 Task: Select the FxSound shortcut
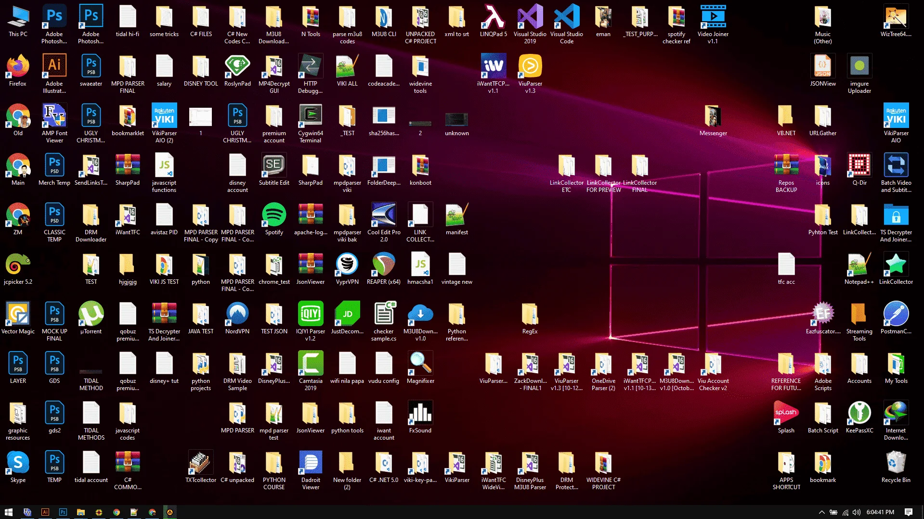420,418
